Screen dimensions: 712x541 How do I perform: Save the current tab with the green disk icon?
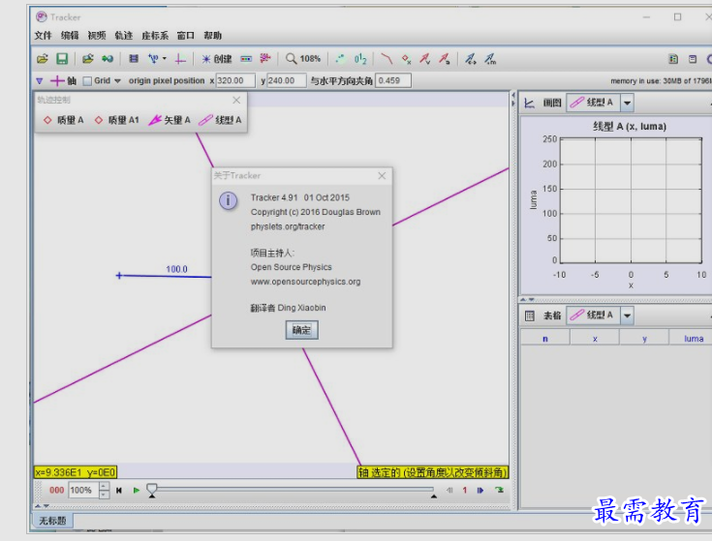[x=62, y=58]
